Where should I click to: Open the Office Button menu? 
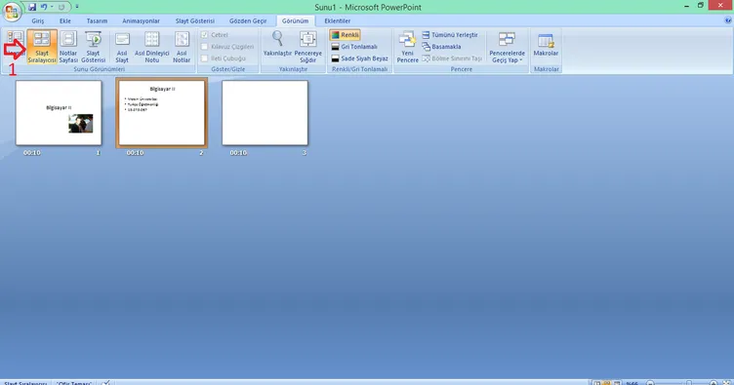coord(12,12)
